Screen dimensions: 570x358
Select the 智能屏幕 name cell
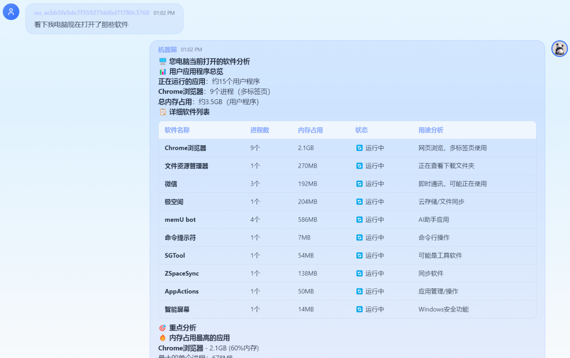pyautogui.click(x=177, y=309)
